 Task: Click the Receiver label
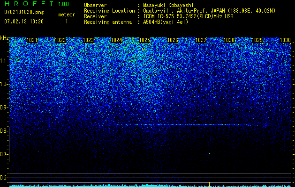[95, 16]
